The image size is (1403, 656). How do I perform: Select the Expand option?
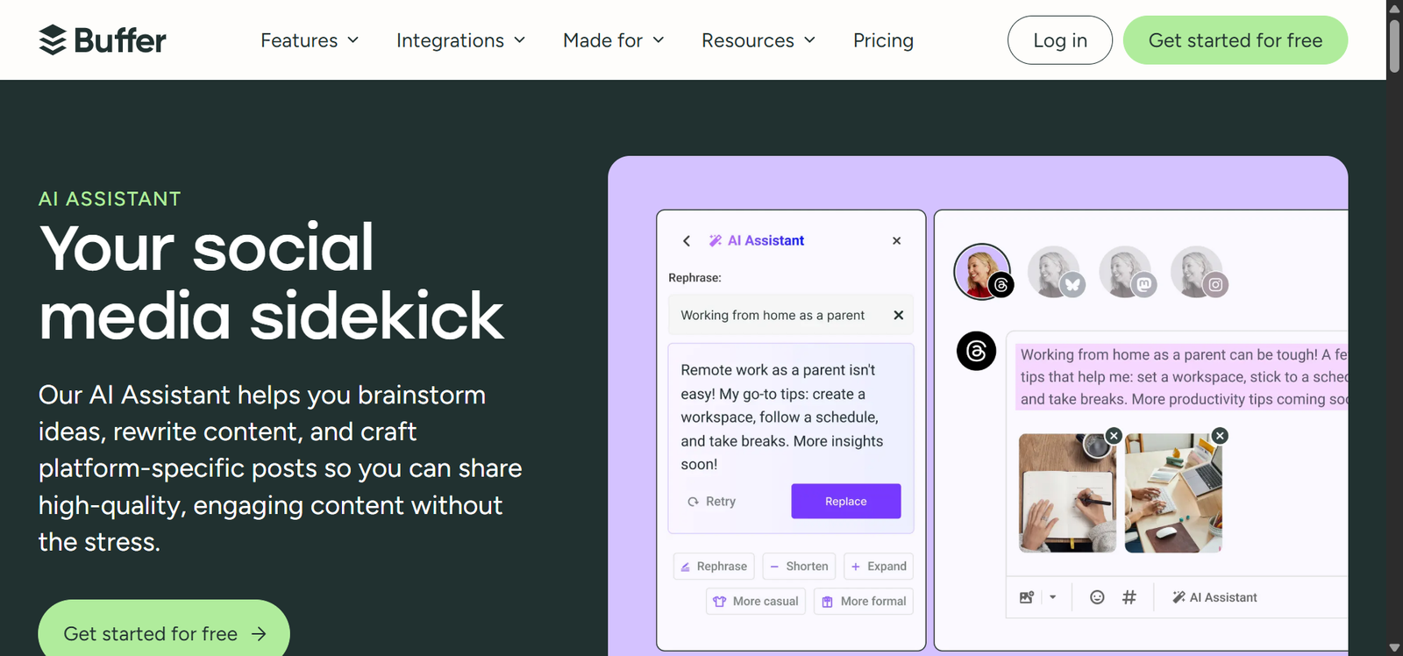[x=879, y=567]
